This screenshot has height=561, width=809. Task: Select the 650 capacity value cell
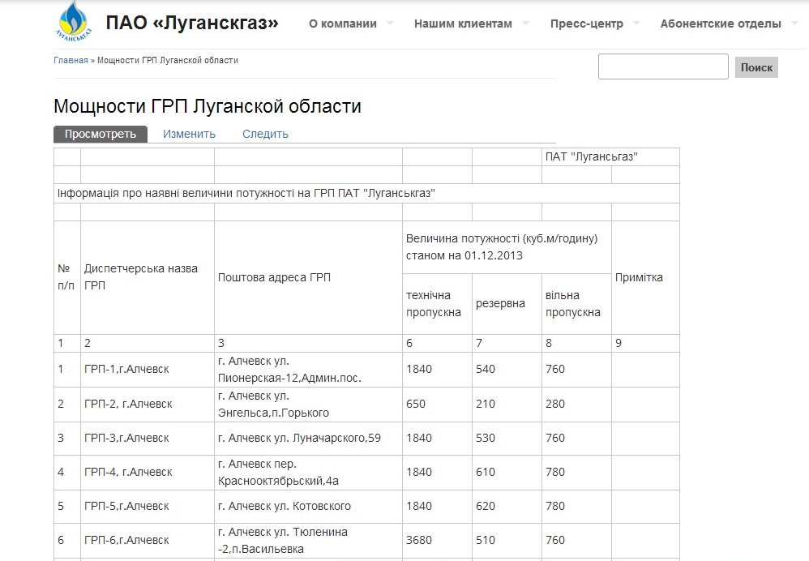click(437, 404)
